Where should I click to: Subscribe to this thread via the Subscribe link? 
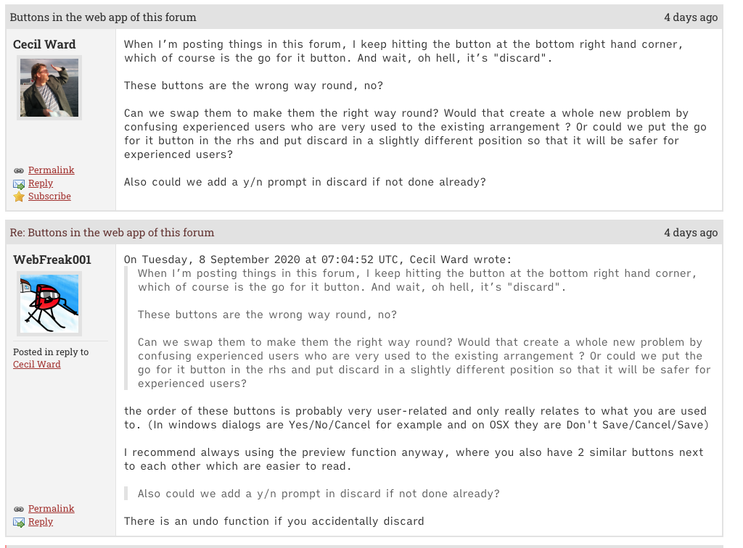(49, 196)
